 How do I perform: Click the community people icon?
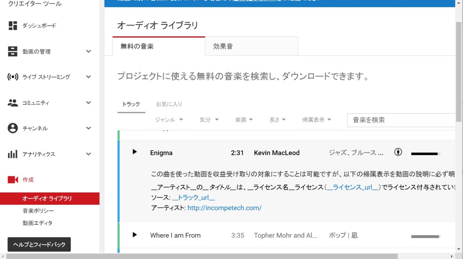click(x=13, y=103)
